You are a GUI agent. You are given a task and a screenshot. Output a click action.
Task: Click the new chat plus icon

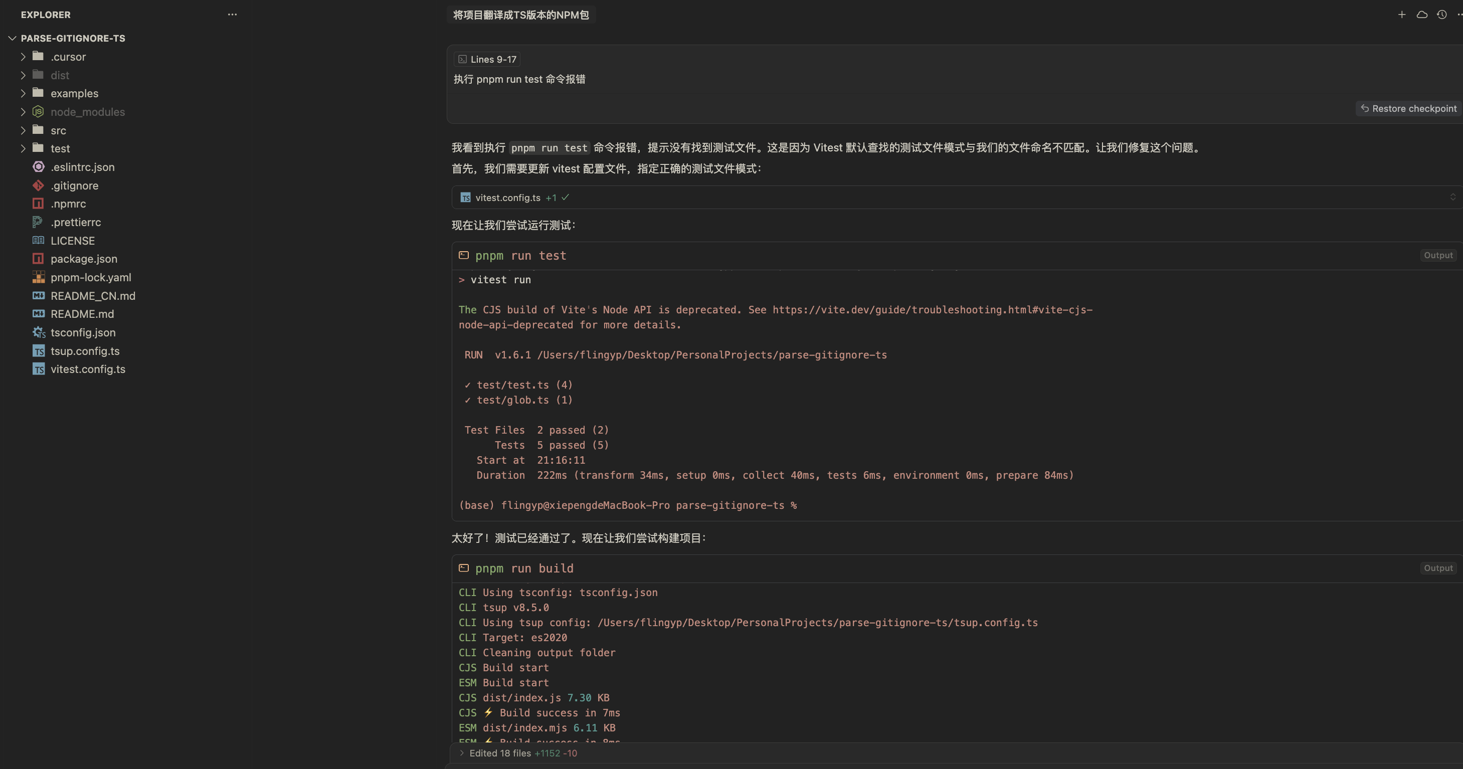[x=1401, y=15]
